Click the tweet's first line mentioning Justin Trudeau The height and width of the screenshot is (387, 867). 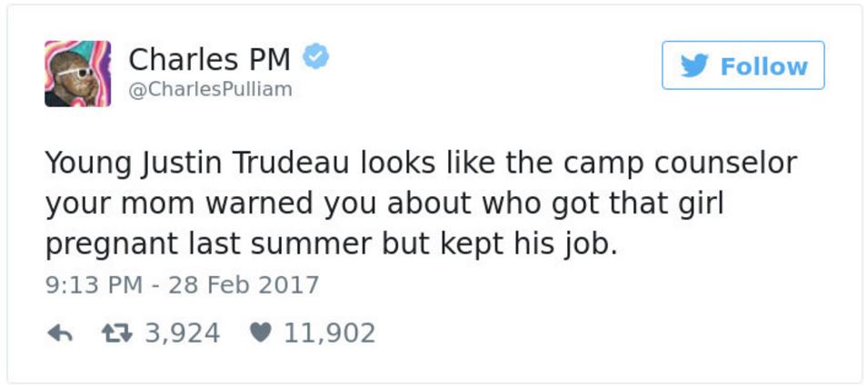[x=420, y=164]
